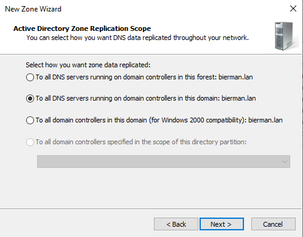Click the dropdown chevron arrow of partition list
This screenshot has width=303, height=237.
point(285,162)
